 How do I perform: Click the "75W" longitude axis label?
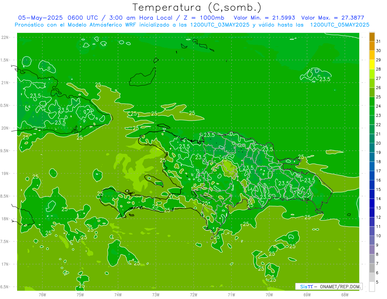[80, 294]
